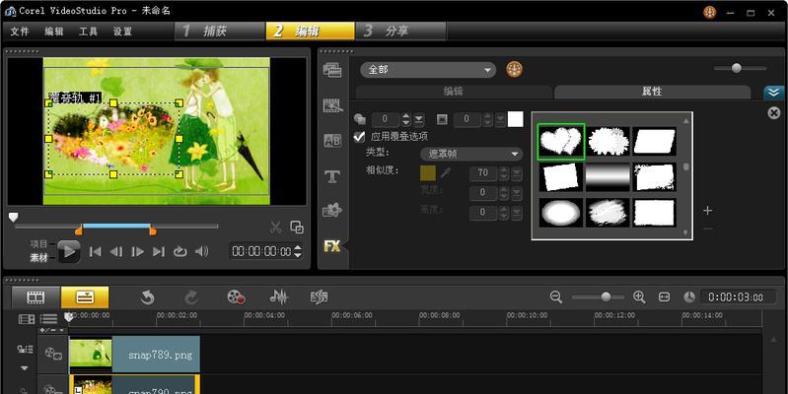Open the system volume control
The width and height of the screenshot is (788, 394).
click(201, 251)
